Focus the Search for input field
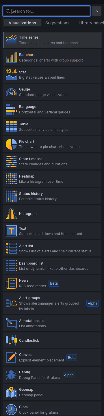The height and width of the screenshot is (416, 104). point(47,11)
